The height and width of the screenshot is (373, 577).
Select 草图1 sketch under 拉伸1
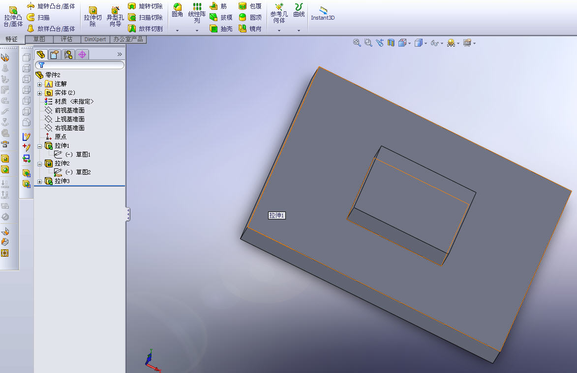pyautogui.click(x=72, y=154)
